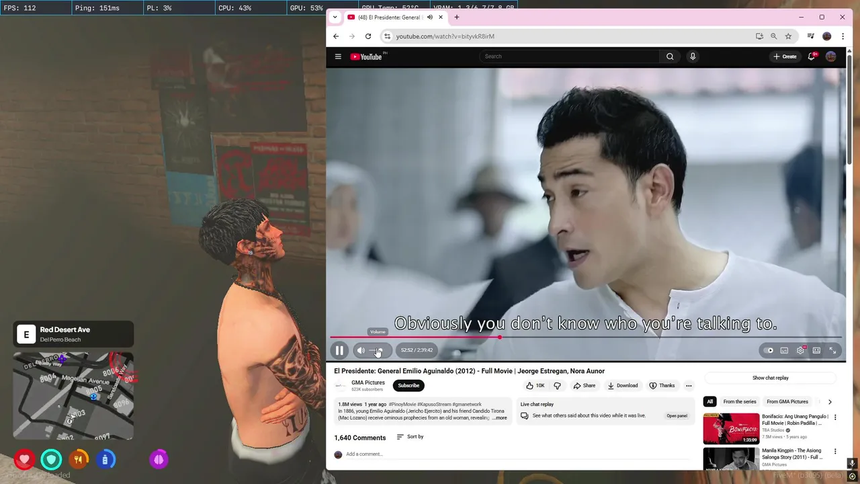This screenshot has height=484, width=860.
Task: Open the tab search dropdown arrow
Action: click(x=335, y=17)
